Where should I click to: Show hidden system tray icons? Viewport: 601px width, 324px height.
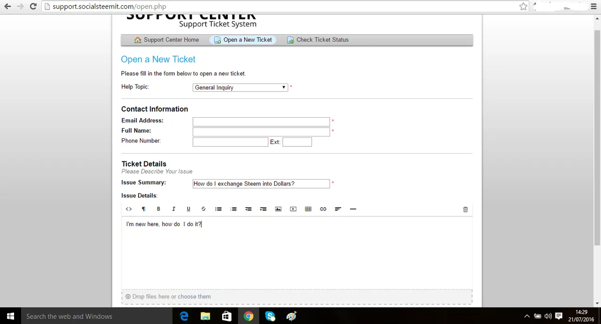[527, 316]
